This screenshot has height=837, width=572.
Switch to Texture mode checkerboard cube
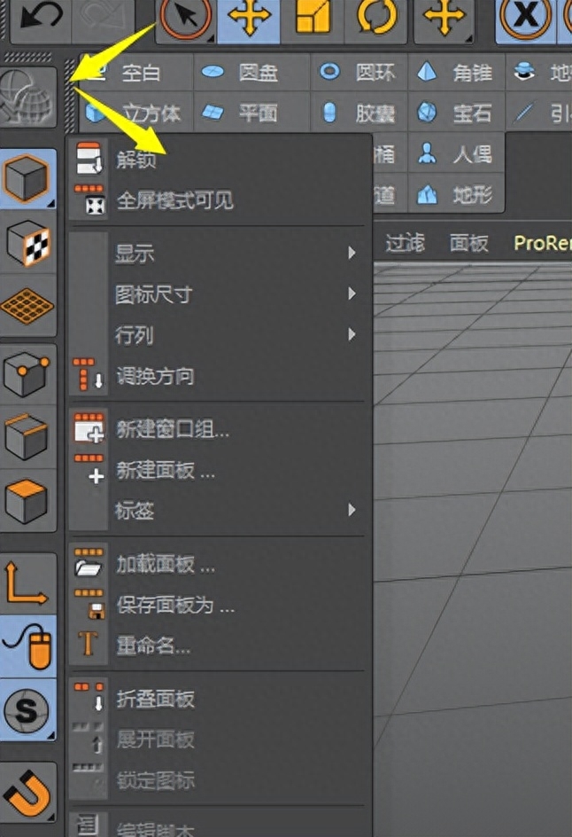pyautogui.click(x=28, y=242)
